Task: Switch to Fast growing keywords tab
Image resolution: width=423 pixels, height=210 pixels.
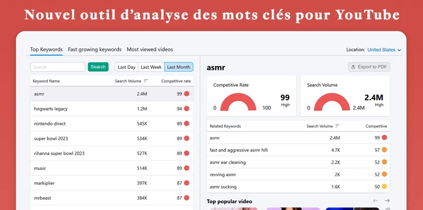Action: (x=95, y=49)
